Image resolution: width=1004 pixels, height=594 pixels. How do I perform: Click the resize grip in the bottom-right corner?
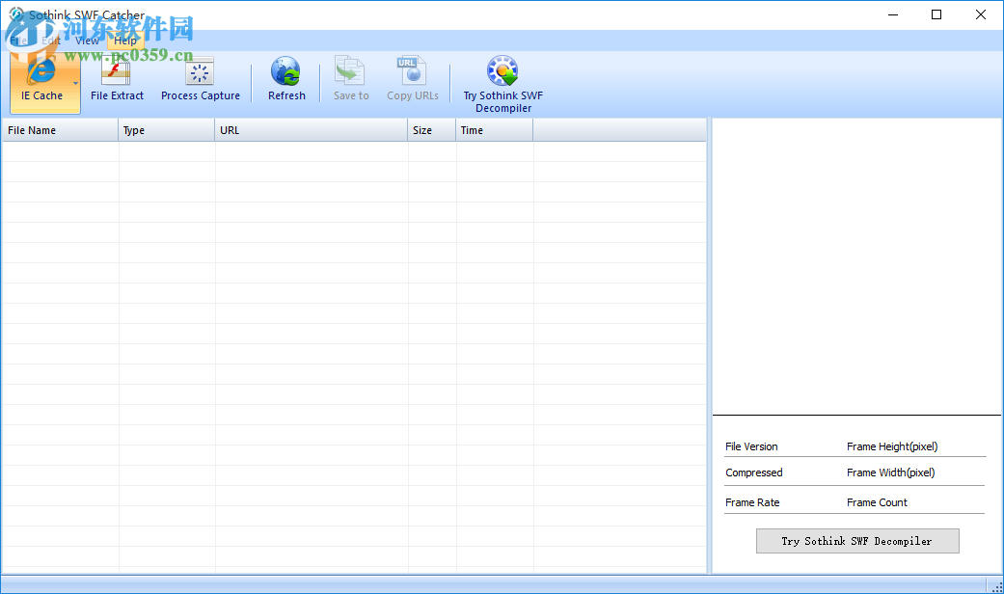tap(997, 587)
